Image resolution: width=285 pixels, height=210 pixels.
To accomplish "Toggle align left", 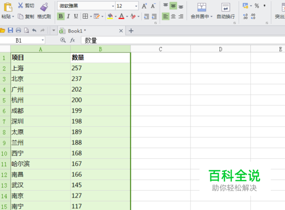I will coord(166,17).
